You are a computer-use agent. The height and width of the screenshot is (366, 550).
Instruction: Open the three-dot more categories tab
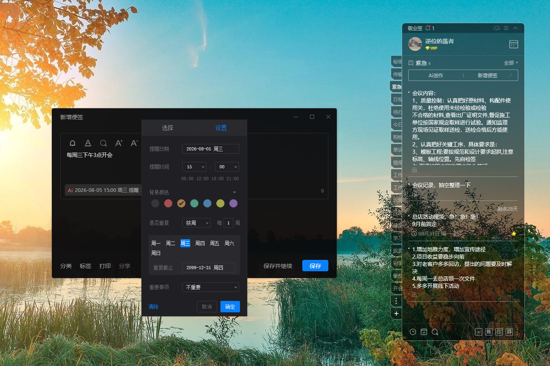(396, 301)
